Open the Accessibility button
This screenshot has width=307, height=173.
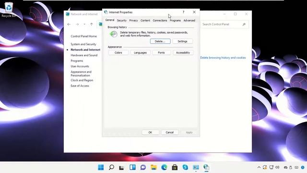[x=183, y=52]
